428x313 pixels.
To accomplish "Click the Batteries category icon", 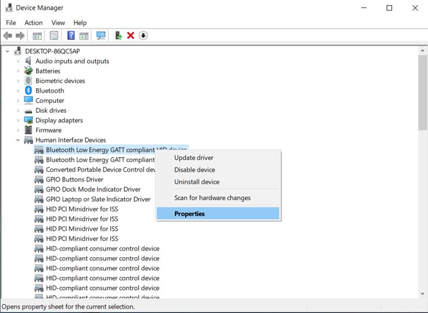I will click(28, 71).
